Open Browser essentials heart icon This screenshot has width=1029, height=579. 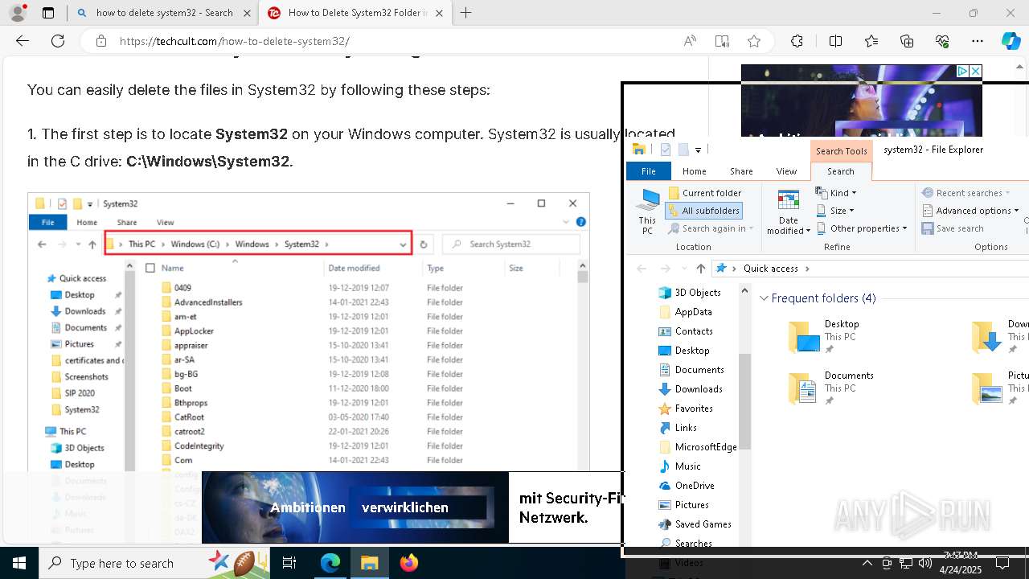tap(942, 41)
